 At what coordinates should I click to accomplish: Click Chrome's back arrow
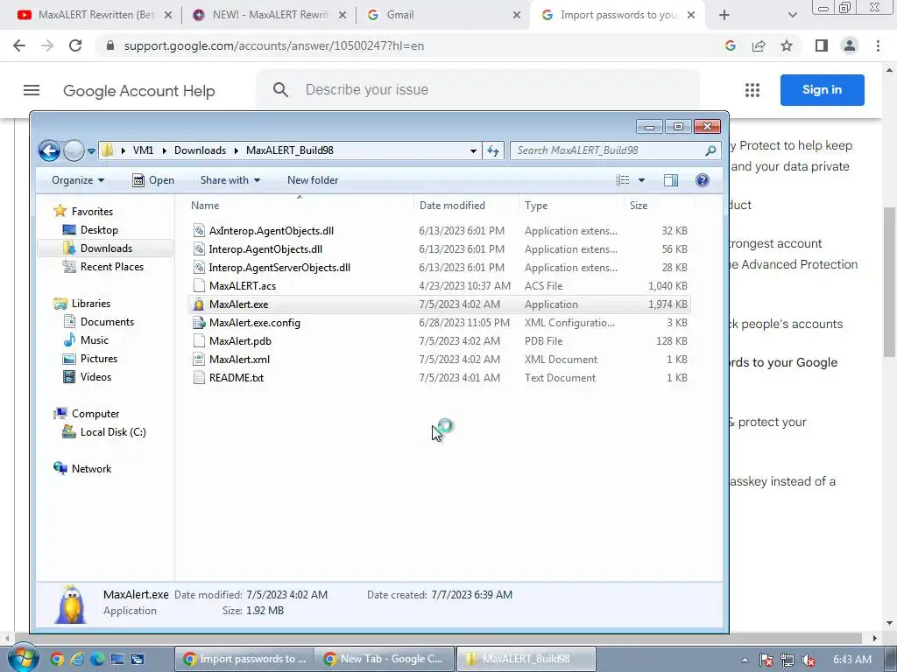[x=19, y=45]
